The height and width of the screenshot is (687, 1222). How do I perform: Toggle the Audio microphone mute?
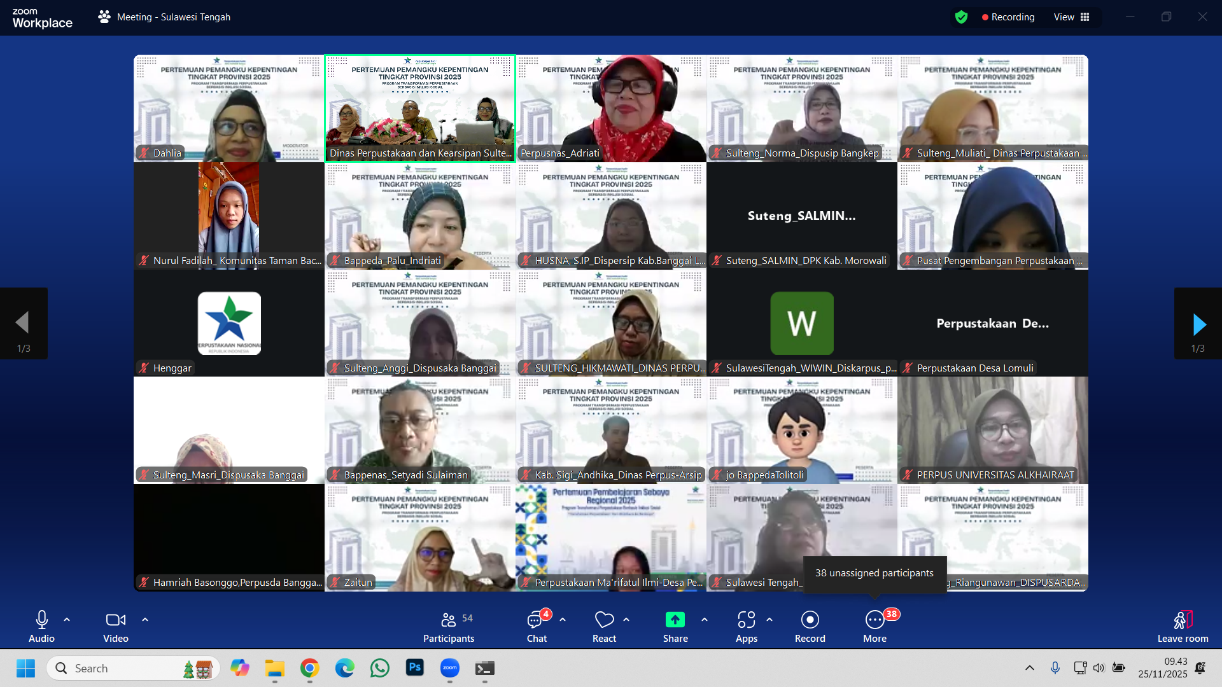(41, 620)
